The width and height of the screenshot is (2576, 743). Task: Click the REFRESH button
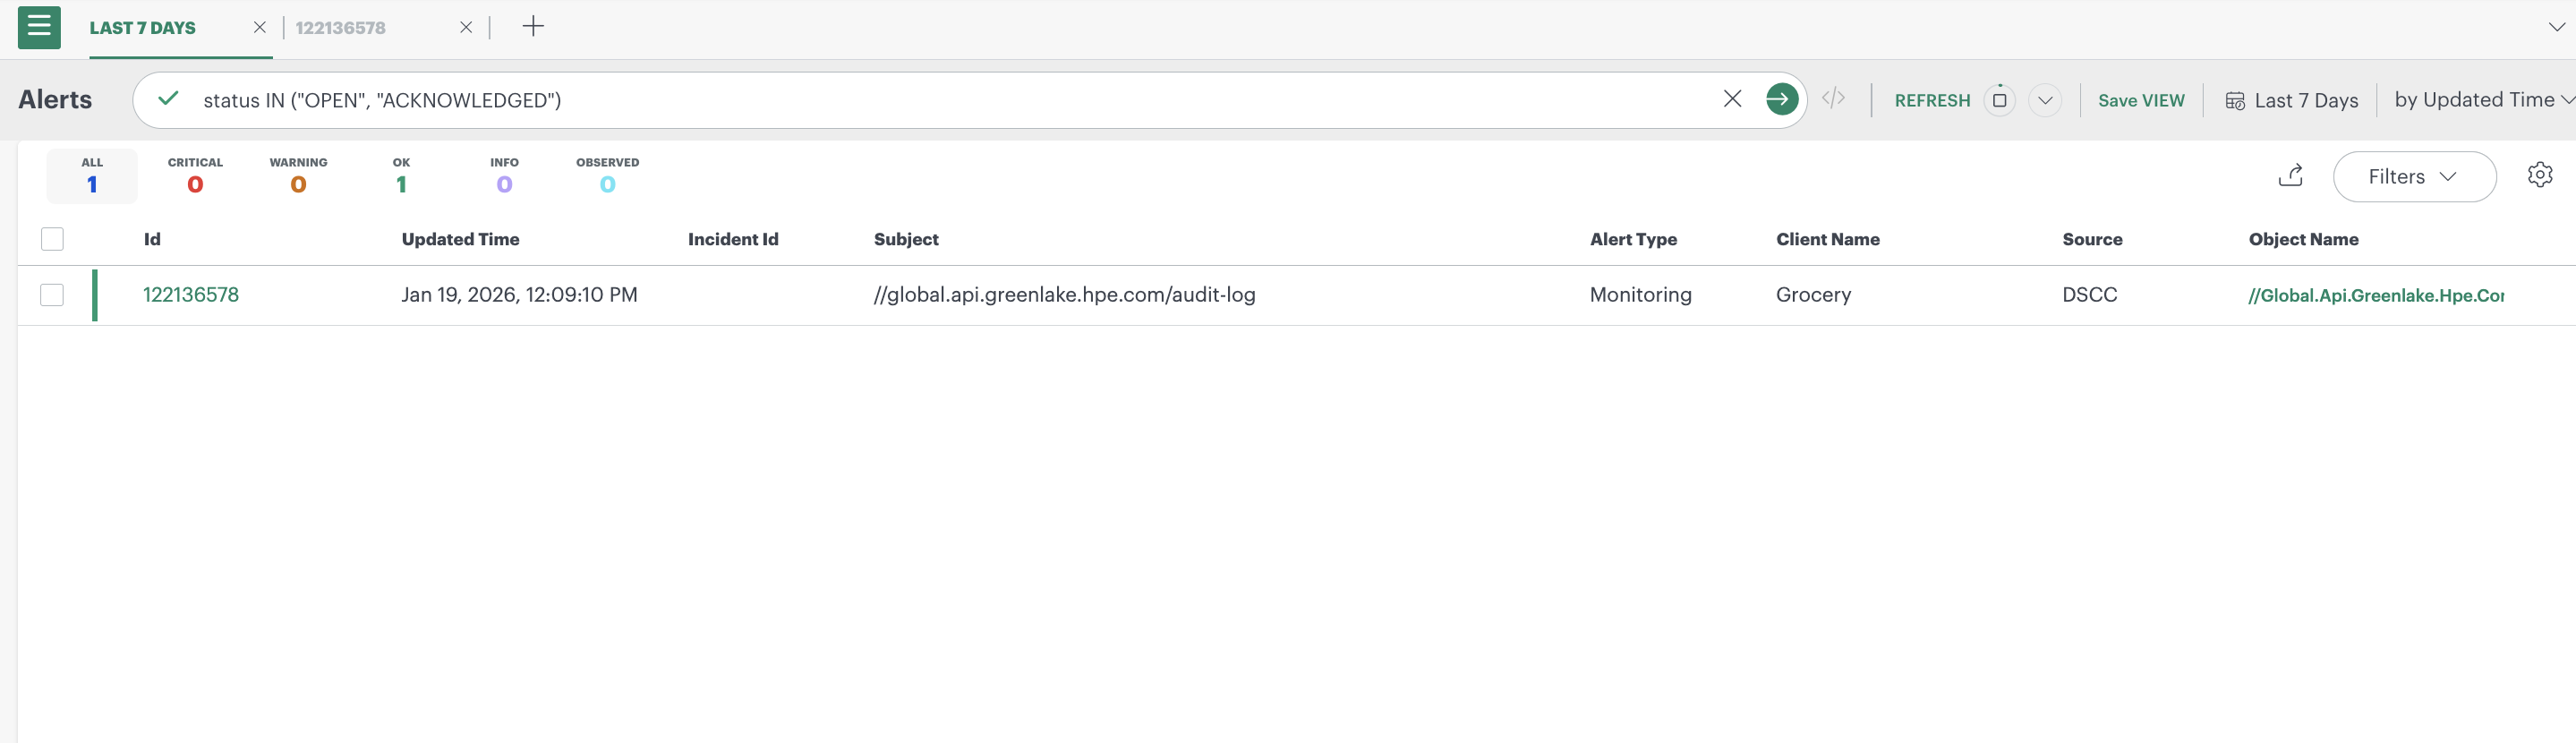(x=1932, y=99)
